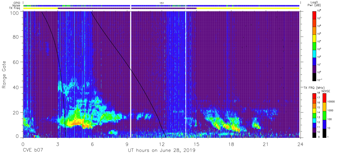Click the y-axis tick label '100'

(x=14, y=13)
